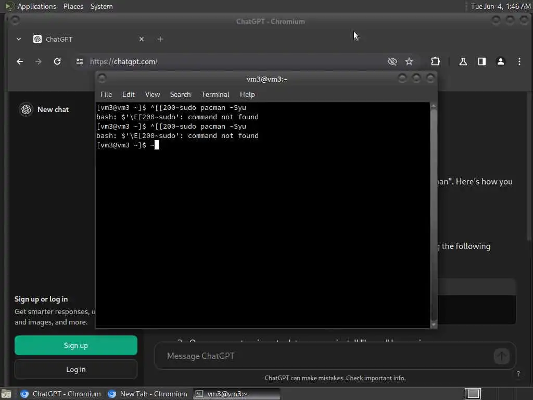This screenshot has width=533, height=400.
Task: Open the Terminal menu
Action: (215, 95)
